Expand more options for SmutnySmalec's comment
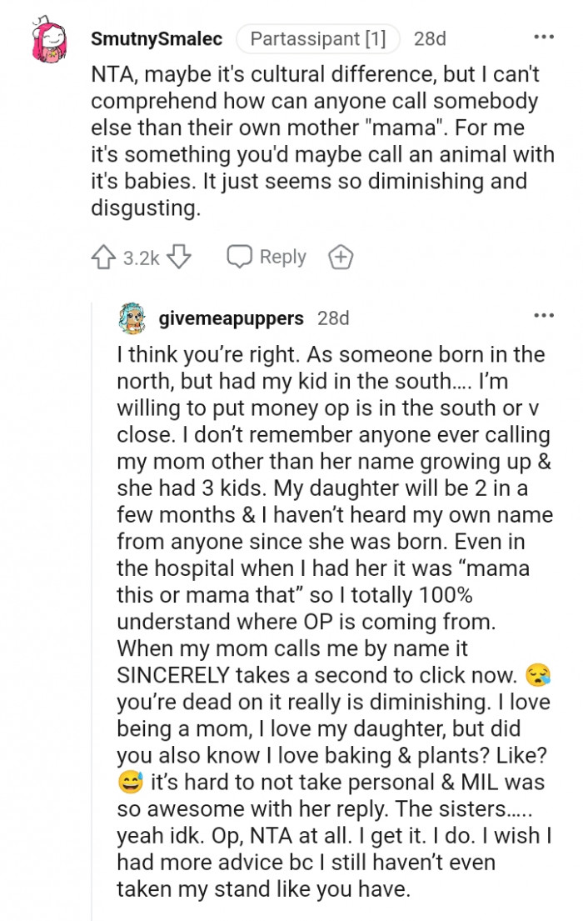The width and height of the screenshot is (583, 921). coord(543,38)
